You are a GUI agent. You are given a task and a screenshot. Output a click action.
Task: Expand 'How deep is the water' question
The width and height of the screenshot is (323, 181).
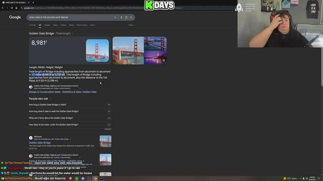pos(70,125)
